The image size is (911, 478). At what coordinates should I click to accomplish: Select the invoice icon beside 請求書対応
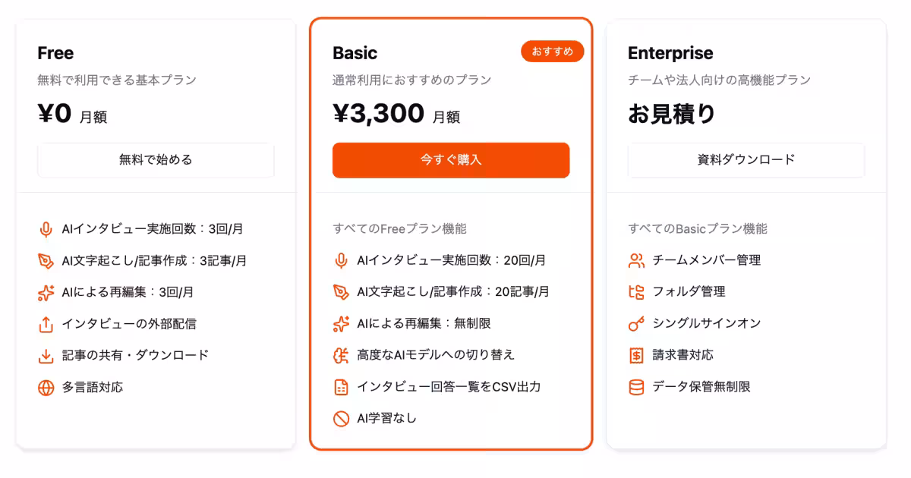point(635,355)
